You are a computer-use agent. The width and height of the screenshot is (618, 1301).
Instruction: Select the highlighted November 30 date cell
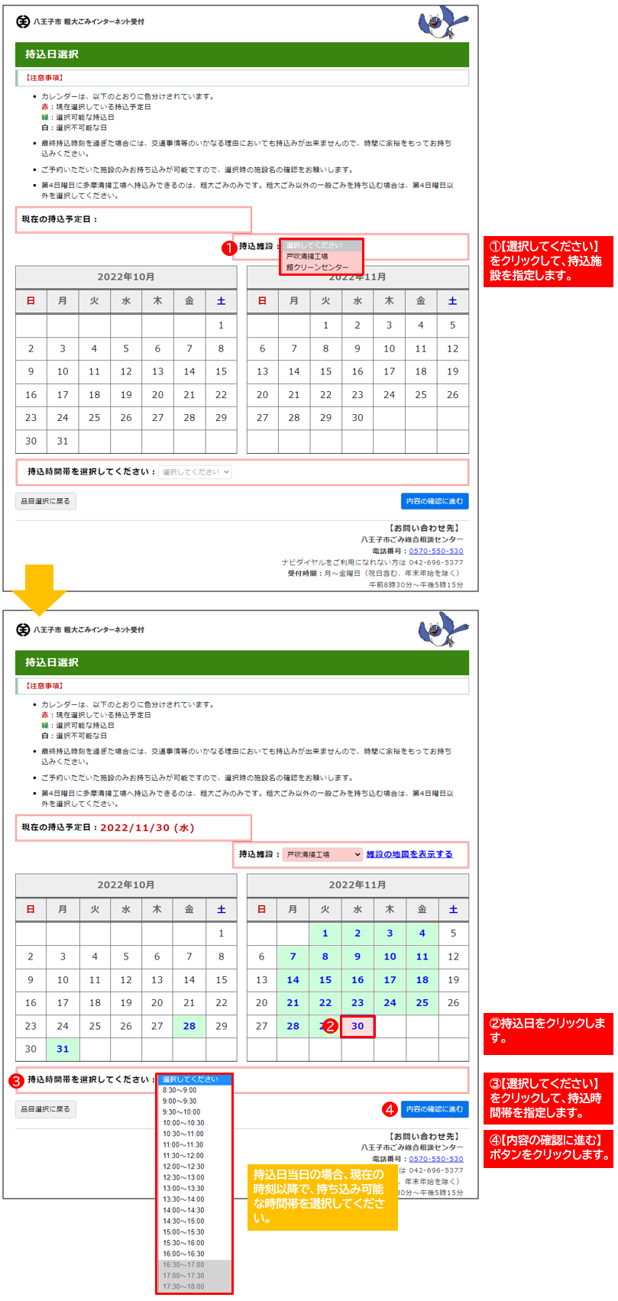(x=358, y=1026)
